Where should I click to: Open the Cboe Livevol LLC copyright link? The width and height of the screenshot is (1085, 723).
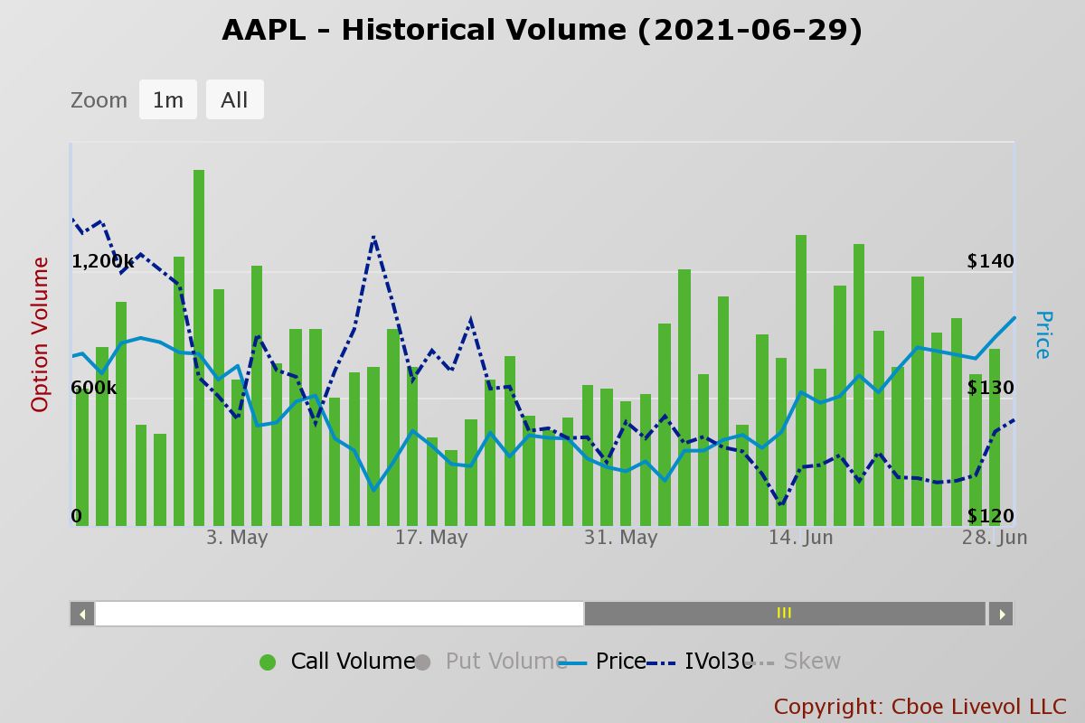coord(920,706)
